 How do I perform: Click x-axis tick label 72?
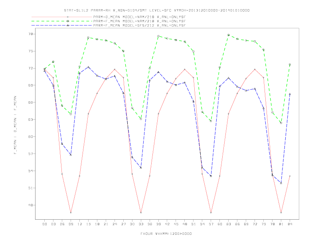pos(255,224)
